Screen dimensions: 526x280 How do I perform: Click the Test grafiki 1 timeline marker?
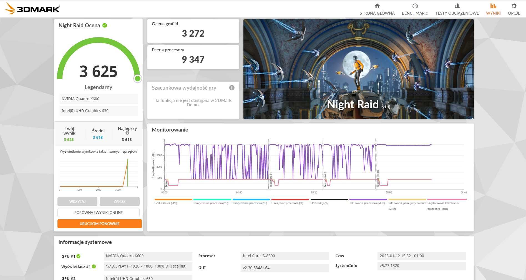tap(271, 179)
